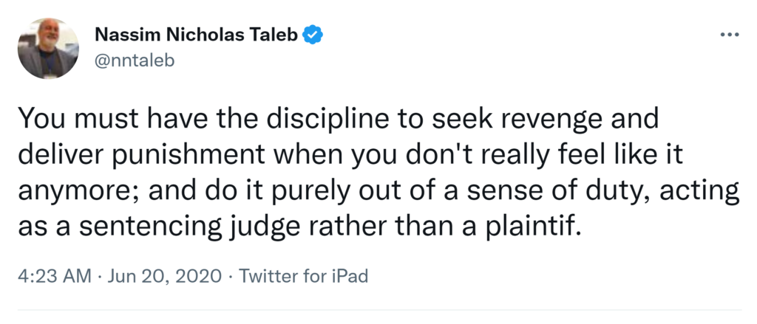The image size is (757, 324).
Task: Open the 4:23 AM timestamp link
Action: (52, 277)
